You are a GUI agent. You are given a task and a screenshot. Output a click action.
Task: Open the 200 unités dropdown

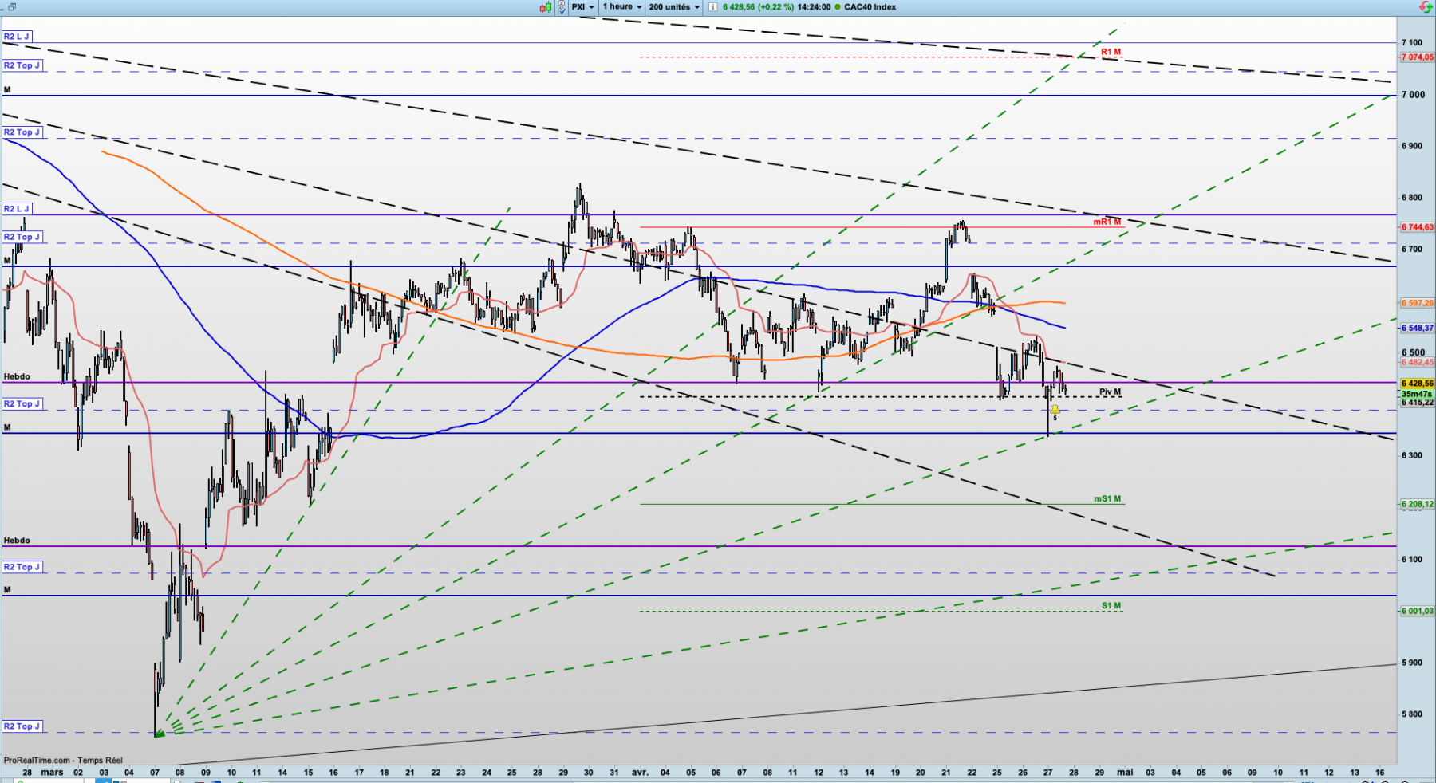click(674, 7)
